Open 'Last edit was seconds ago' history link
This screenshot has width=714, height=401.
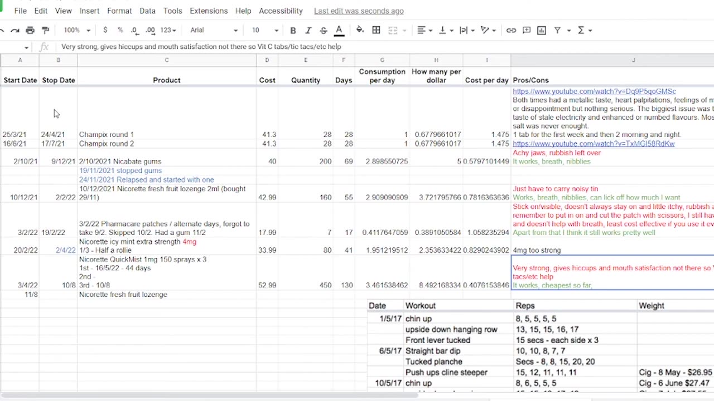[359, 11]
